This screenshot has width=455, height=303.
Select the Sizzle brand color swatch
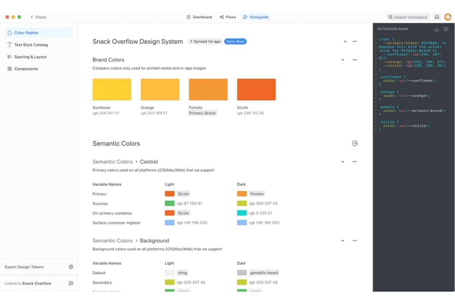pos(256,89)
